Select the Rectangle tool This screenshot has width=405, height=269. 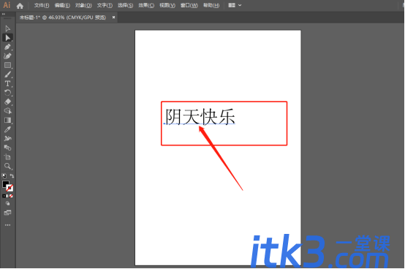[x=7, y=65]
